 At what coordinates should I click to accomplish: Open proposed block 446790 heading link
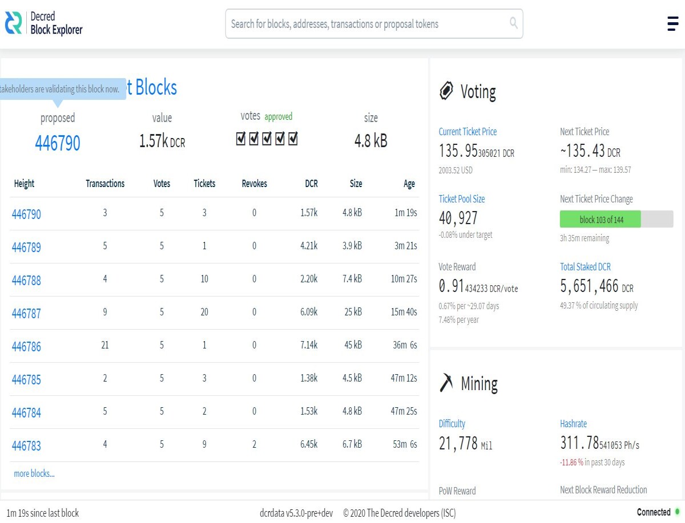pos(58,143)
